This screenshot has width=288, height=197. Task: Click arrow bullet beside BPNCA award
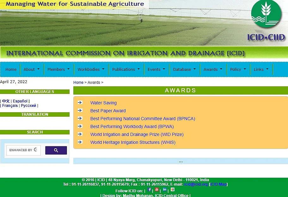click(80, 118)
